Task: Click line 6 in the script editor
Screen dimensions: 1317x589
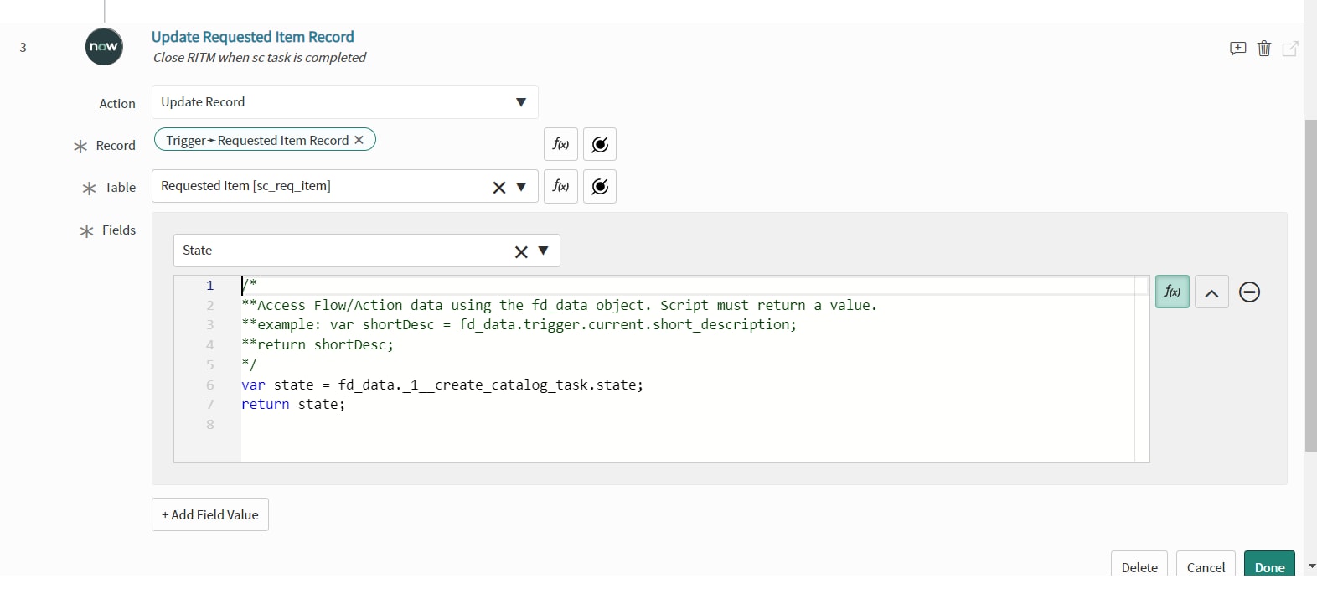Action: click(x=442, y=385)
